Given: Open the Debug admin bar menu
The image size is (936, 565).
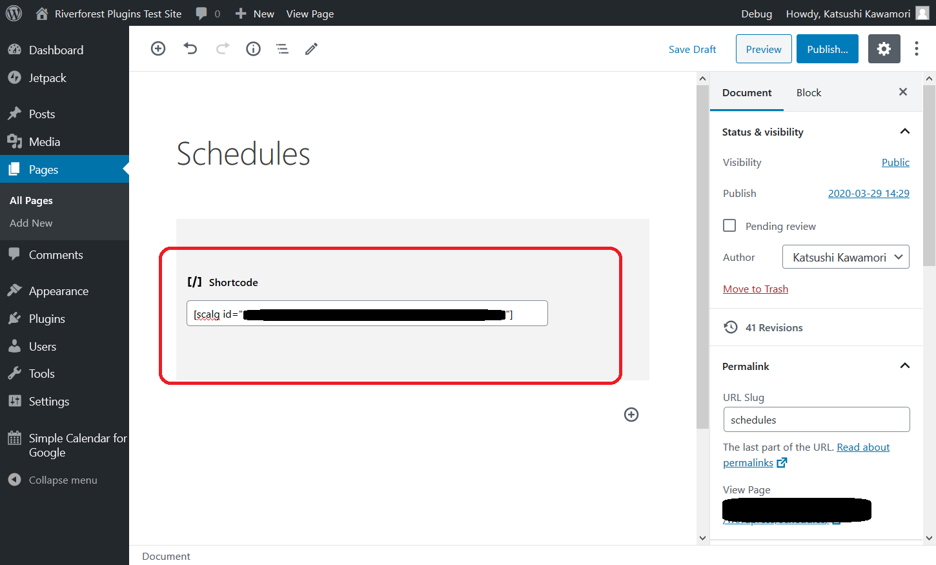Looking at the screenshot, I should [757, 14].
